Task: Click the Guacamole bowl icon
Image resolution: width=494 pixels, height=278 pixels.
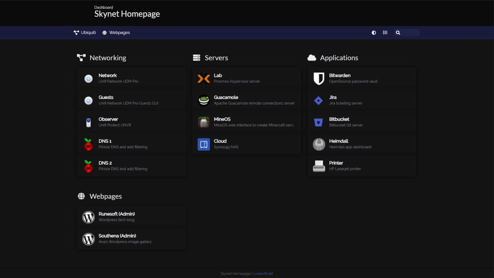Action: 203,101
